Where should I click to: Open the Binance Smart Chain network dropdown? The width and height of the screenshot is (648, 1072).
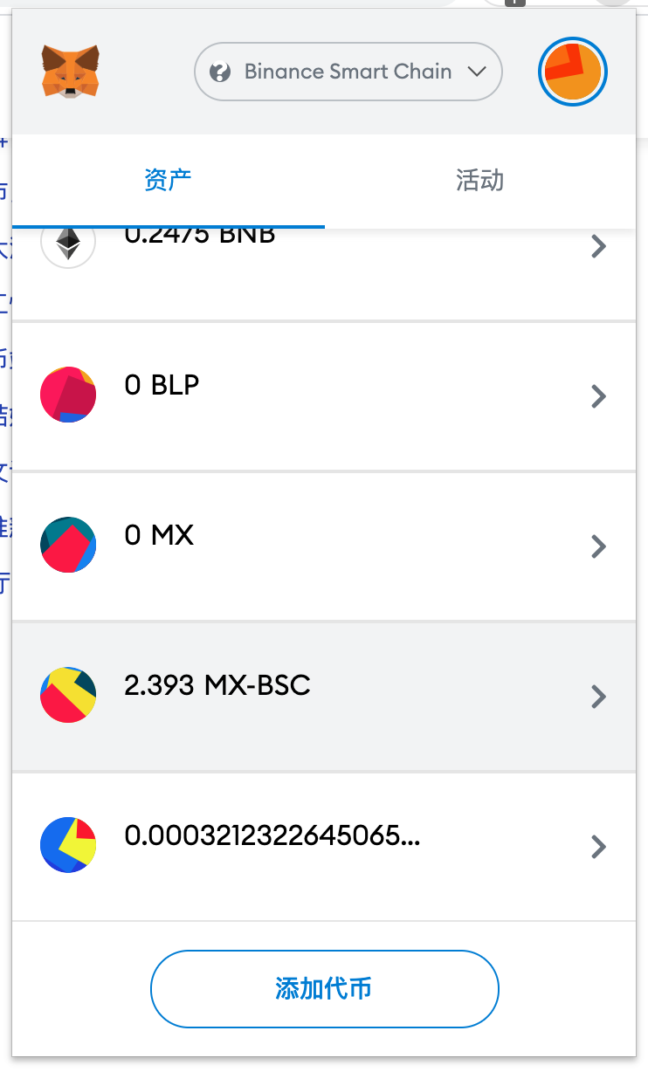point(348,72)
